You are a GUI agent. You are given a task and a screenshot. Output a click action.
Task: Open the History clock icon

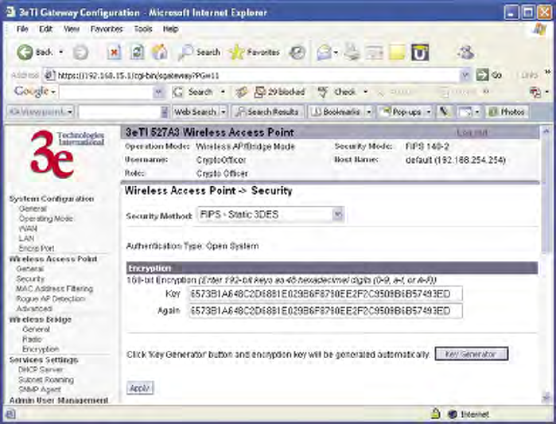click(x=297, y=53)
